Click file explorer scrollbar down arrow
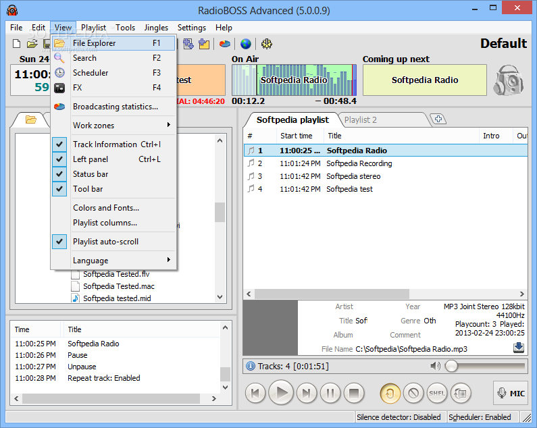Screen dimensions: 537x428 tap(220, 297)
